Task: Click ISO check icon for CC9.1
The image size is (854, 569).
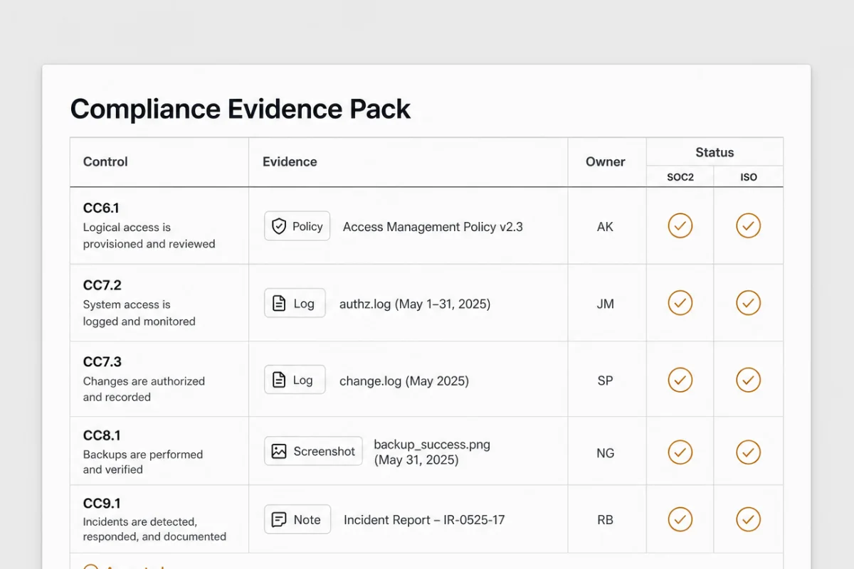Action: click(748, 519)
